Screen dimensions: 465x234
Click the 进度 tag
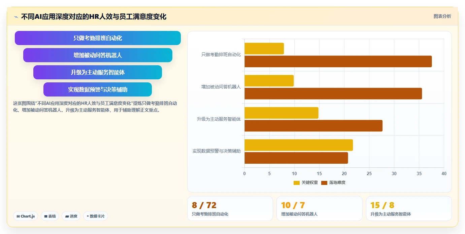tap(71, 216)
